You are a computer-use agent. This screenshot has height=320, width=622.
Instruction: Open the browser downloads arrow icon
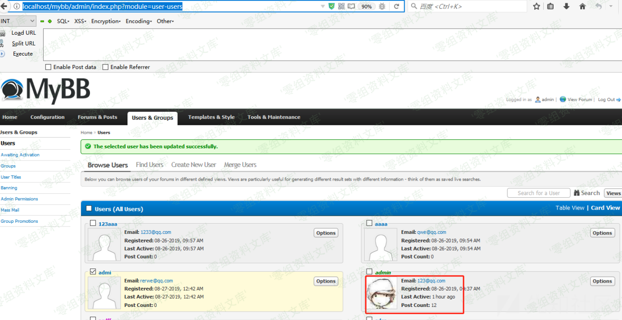tap(566, 7)
